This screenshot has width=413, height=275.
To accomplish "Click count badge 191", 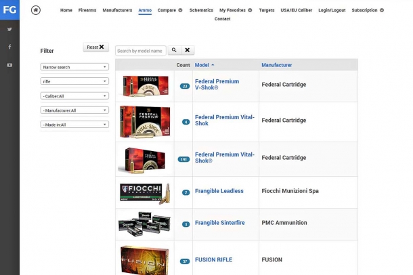I will click(183, 159).
